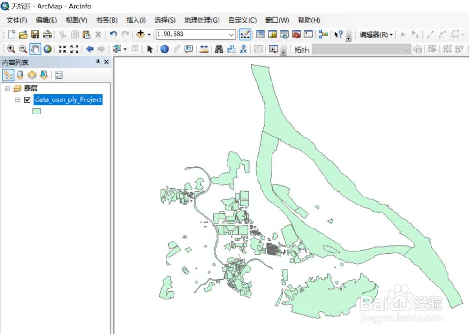Viewport: 469px width, 334px height.
Task: Uncheck the data_osm_ply_Project layer visibility
Action: click(x=27, y=99)
